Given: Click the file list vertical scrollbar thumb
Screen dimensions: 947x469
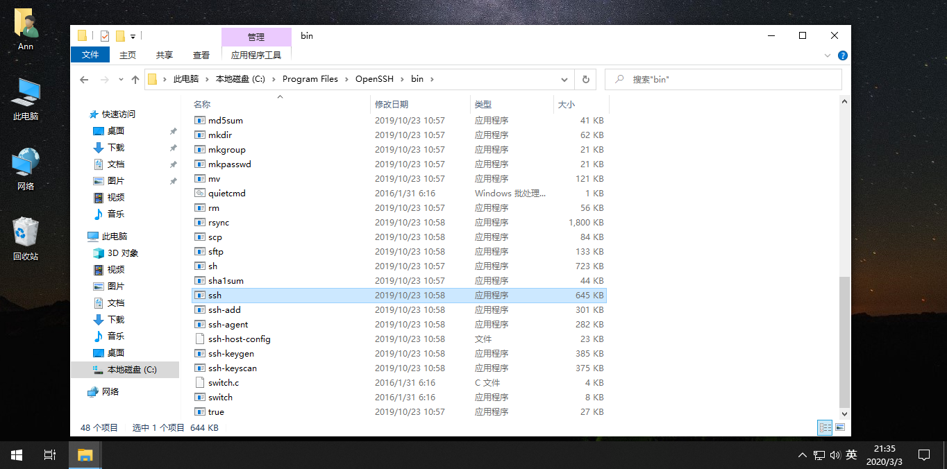Looking at the screenshot, I should click(844, 342).
